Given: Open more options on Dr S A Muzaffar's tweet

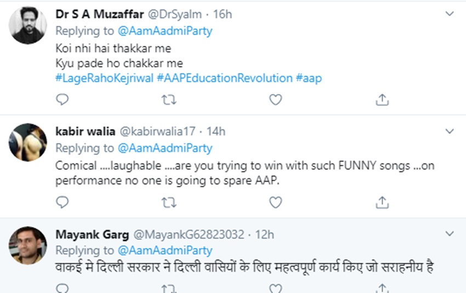Looking at the screenshot, I should [x=450, y=14].
